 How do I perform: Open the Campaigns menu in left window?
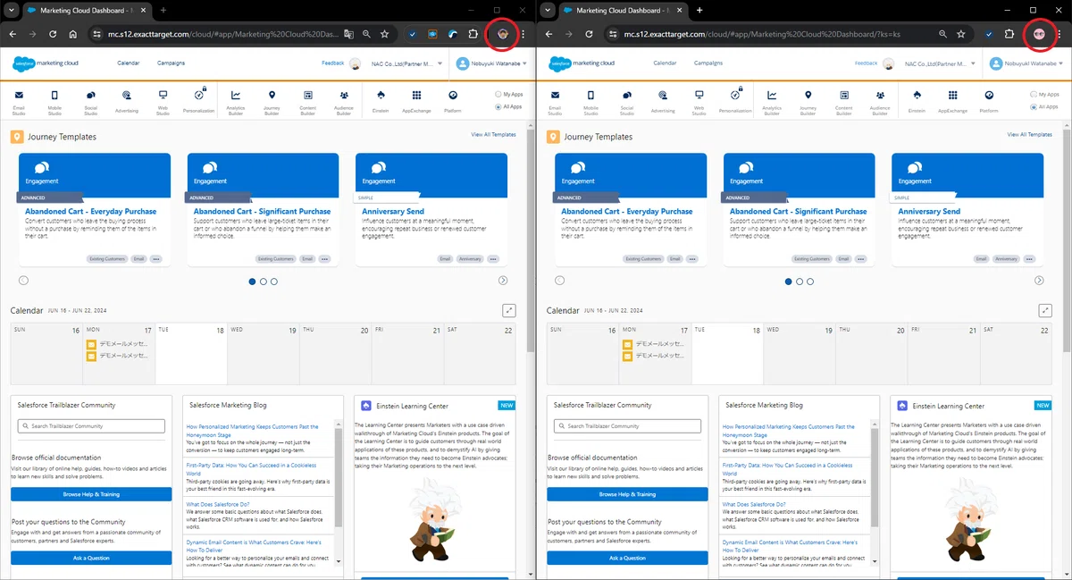coord(171,63)
